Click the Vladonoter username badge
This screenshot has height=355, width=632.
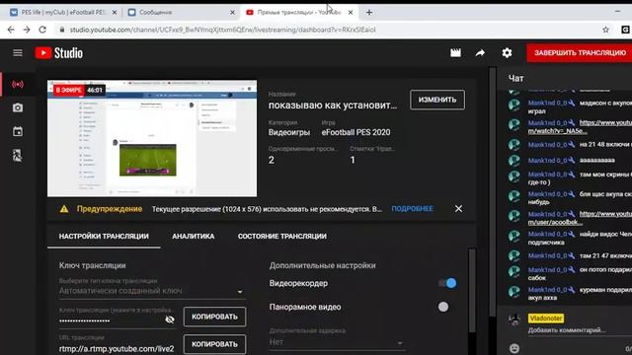coord(546,319)
